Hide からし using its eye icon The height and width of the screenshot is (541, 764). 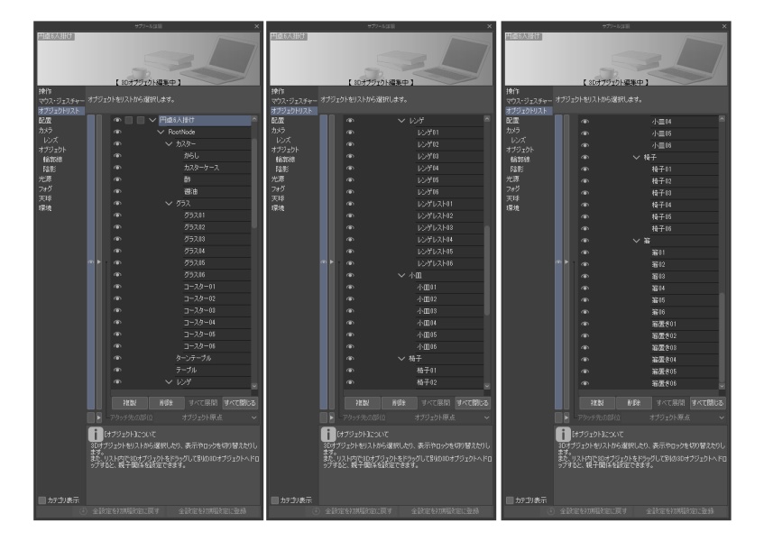(x=117, y=156)
